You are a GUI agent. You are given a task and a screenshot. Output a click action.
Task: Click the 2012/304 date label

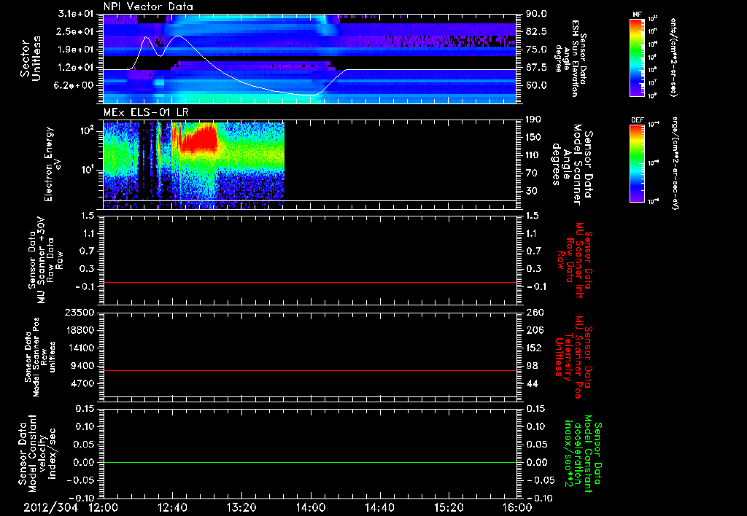[x=50, y=507]
